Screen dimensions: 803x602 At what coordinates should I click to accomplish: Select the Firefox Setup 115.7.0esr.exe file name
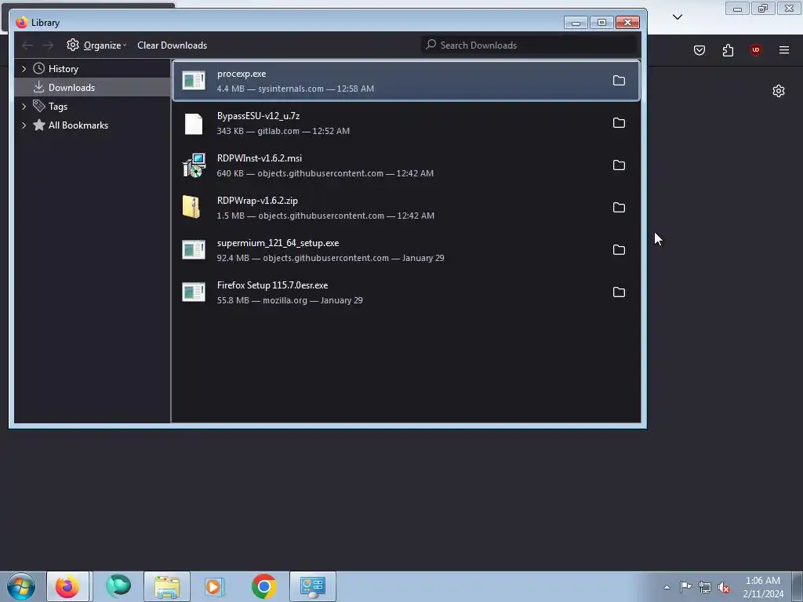pos(272,285)
